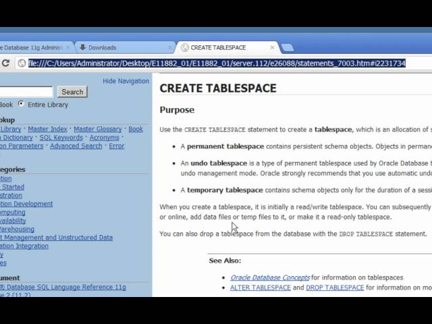Open the SQL Keywords link
This screenshot has height=324, width=432.
click(61, 138)
